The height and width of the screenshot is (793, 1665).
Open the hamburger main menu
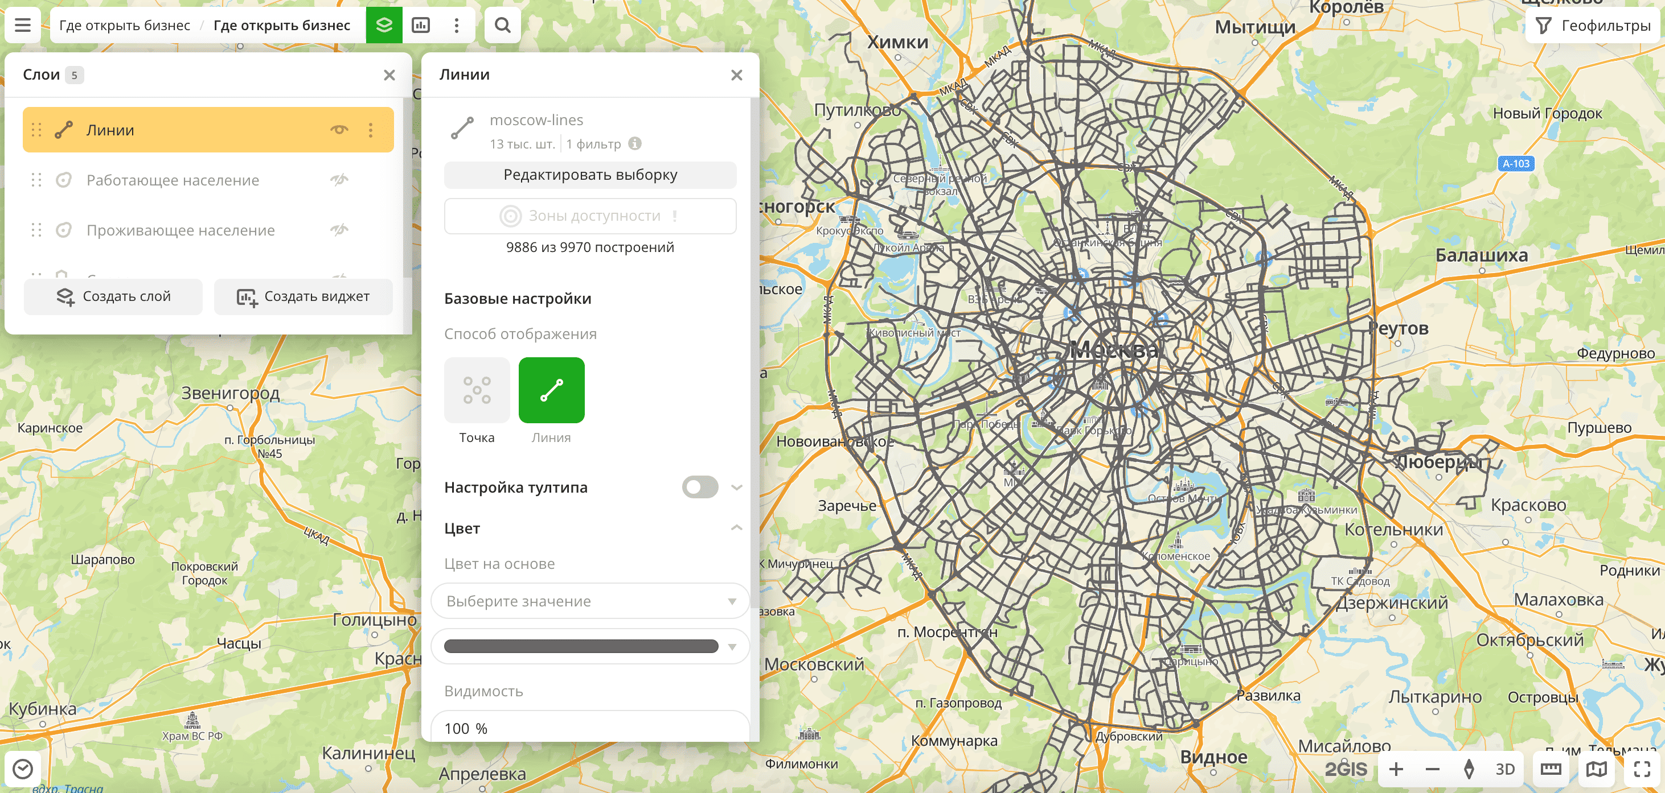(23, 25)
